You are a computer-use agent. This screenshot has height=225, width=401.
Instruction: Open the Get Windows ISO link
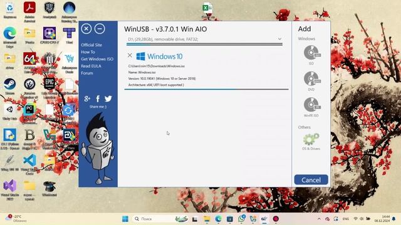pos(97,59)
